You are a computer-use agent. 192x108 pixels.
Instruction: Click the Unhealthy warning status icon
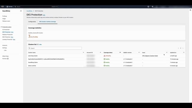[104, 56]
